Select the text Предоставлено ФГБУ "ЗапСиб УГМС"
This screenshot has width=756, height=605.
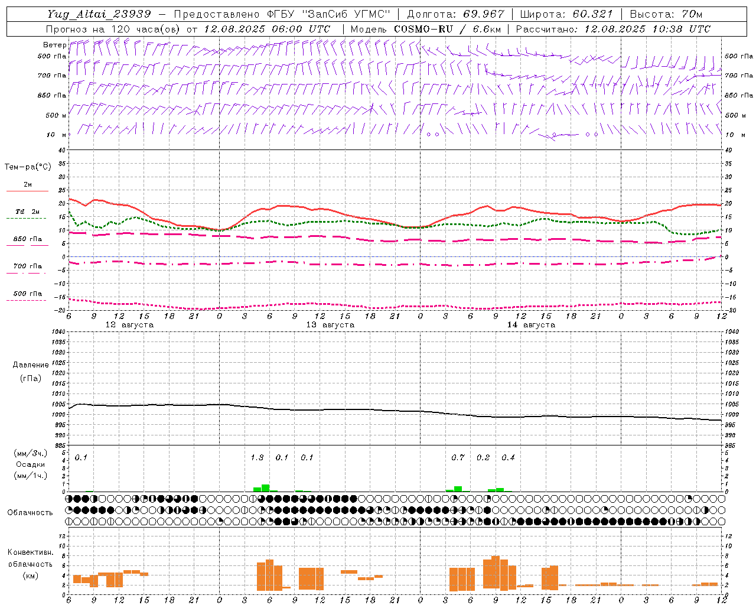(x=282, y=14)
